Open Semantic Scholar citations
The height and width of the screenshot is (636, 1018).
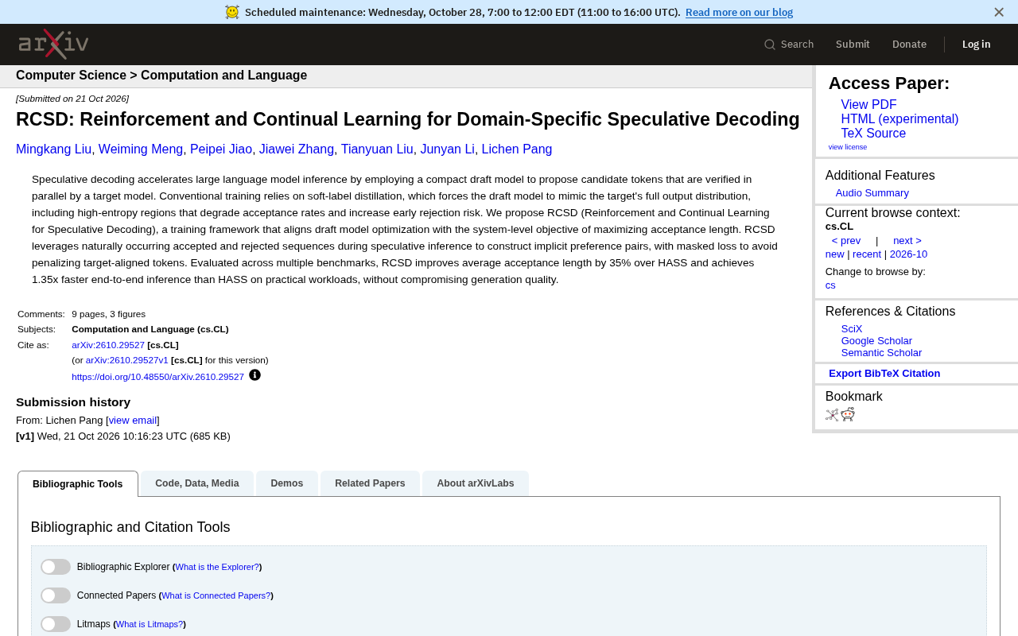click(881, 353)
